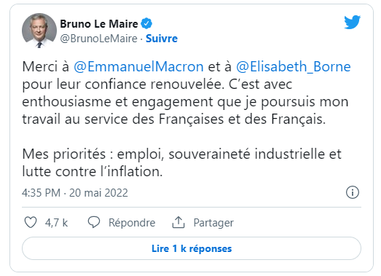The height and width of the screenshot is (276, 381).
Task: Open the tweet timestamp 4:35 PM · 20 mai 2022
Action: tap(75, 193)
